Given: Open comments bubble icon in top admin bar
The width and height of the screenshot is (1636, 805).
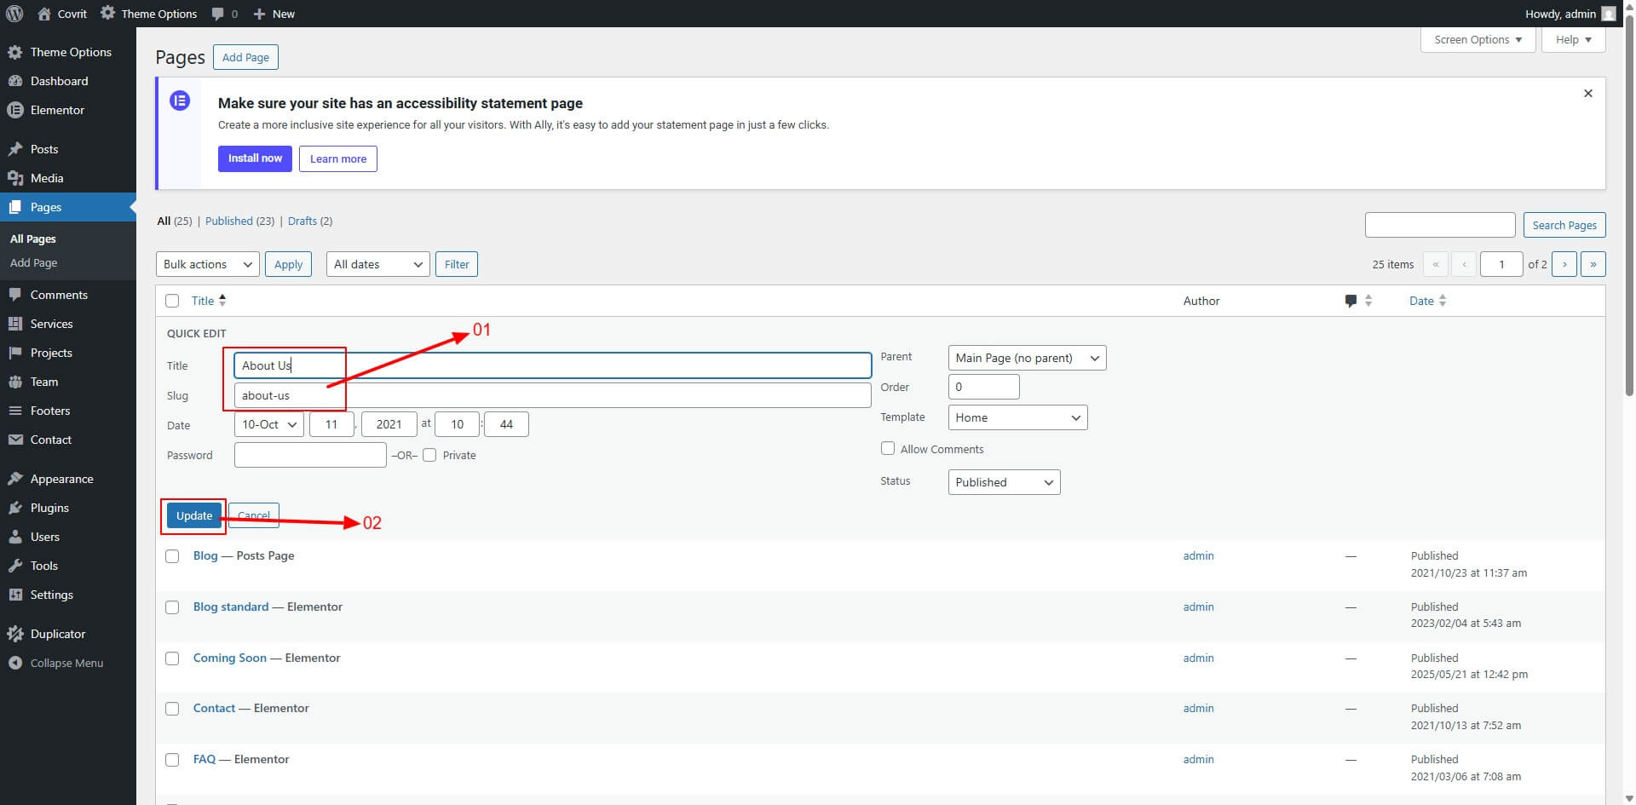Looking at the screenshot, I should [219, 14].
